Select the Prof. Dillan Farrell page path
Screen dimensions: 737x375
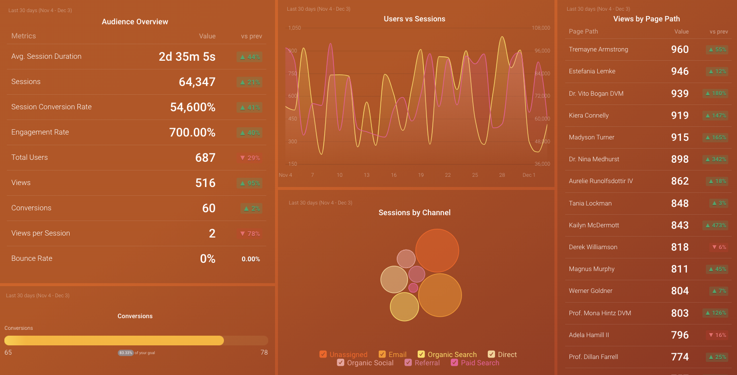pyautogui.click(x=593, y=357)
